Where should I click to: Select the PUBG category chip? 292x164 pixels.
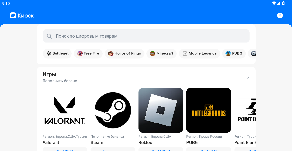(x=234, y=53)
